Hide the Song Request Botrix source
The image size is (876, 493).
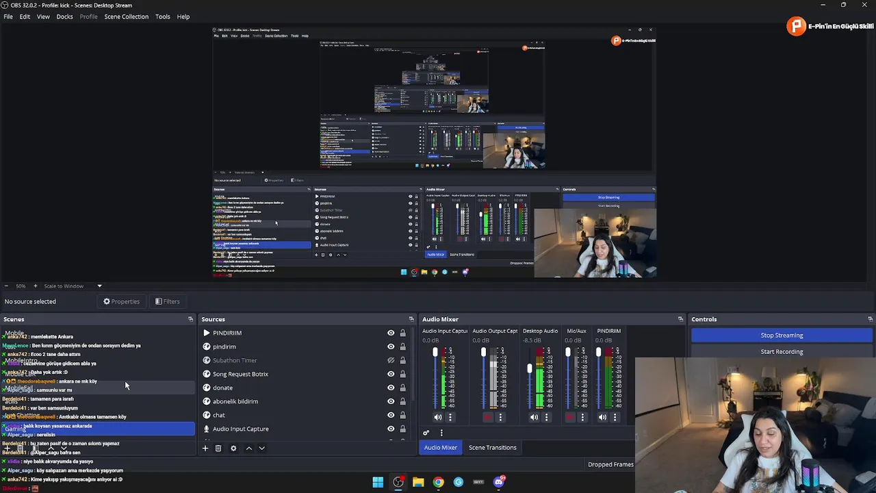point(391,374)
